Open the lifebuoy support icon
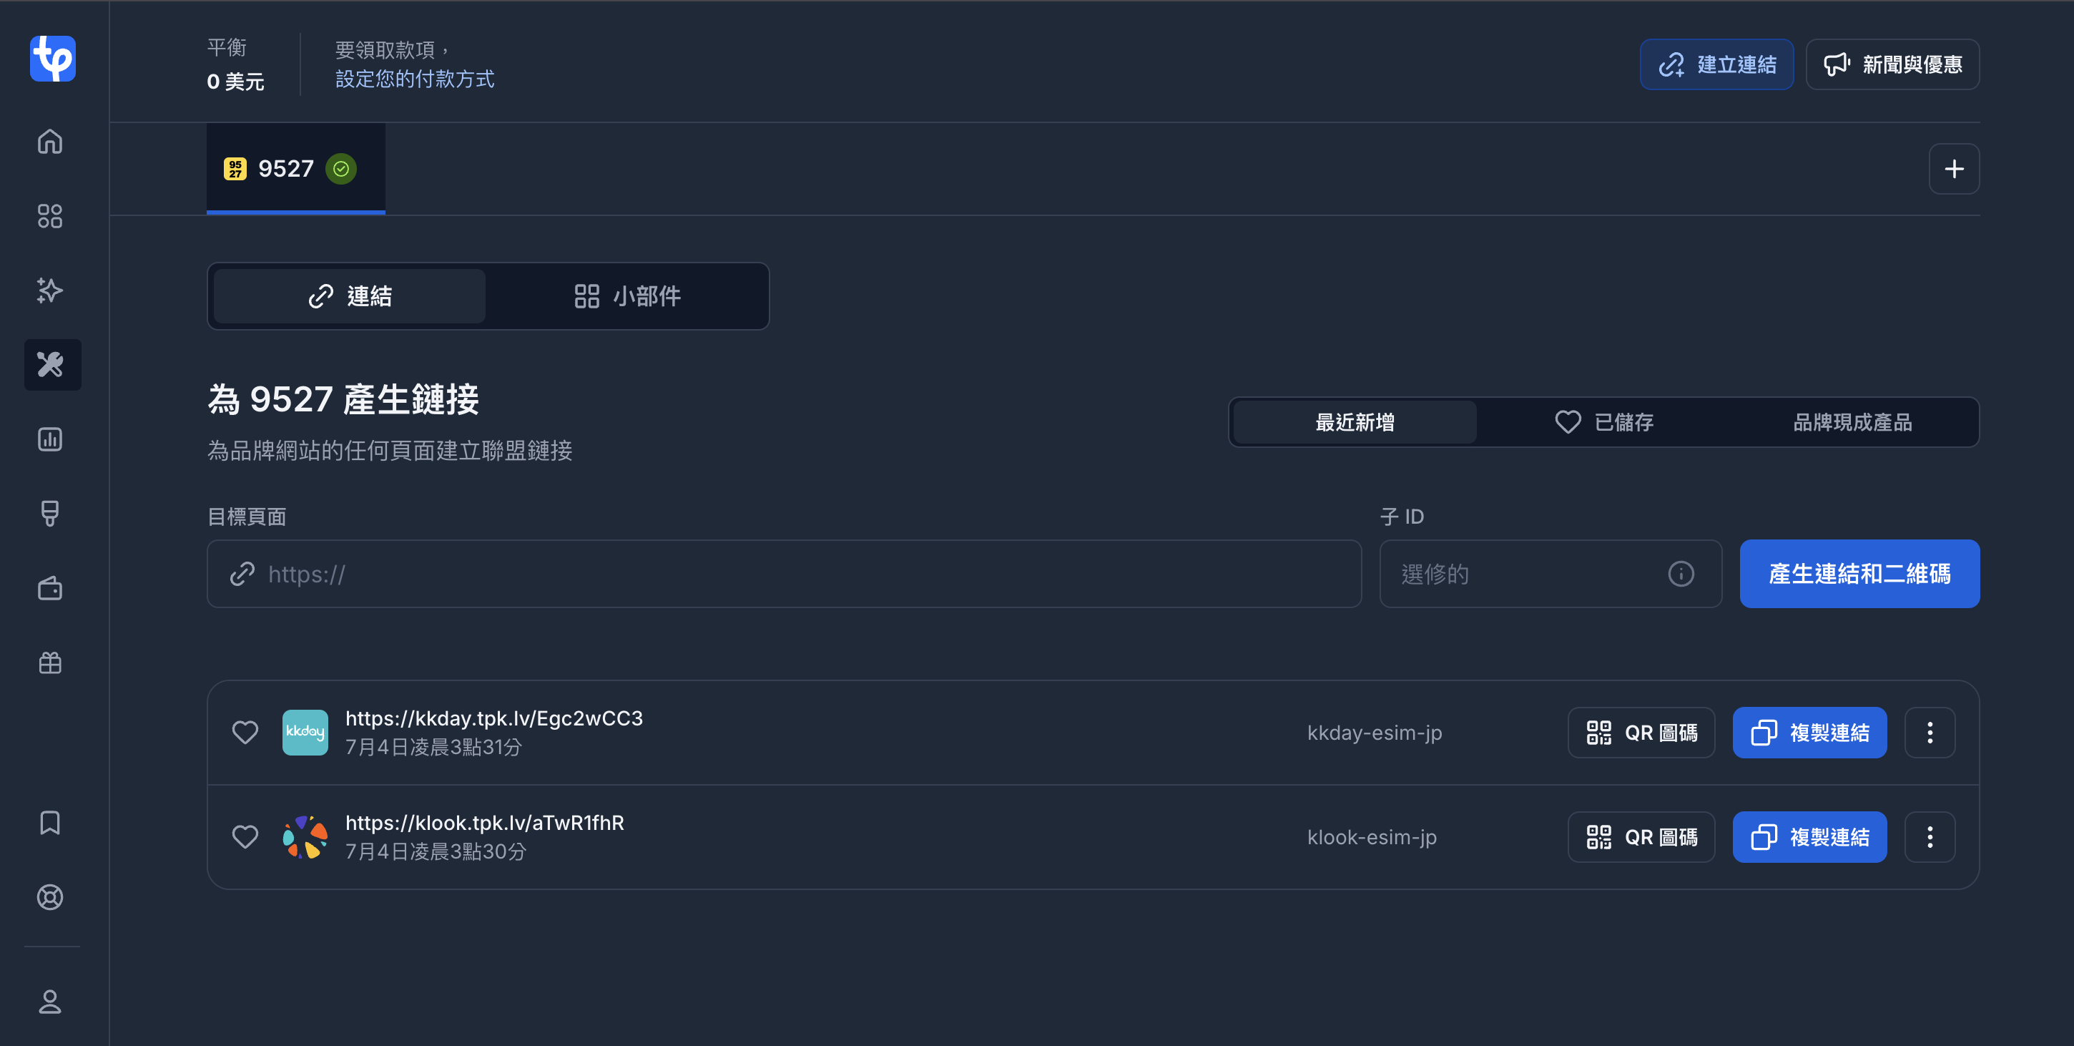The image size is (2074, 1046). tap(50, 897)
